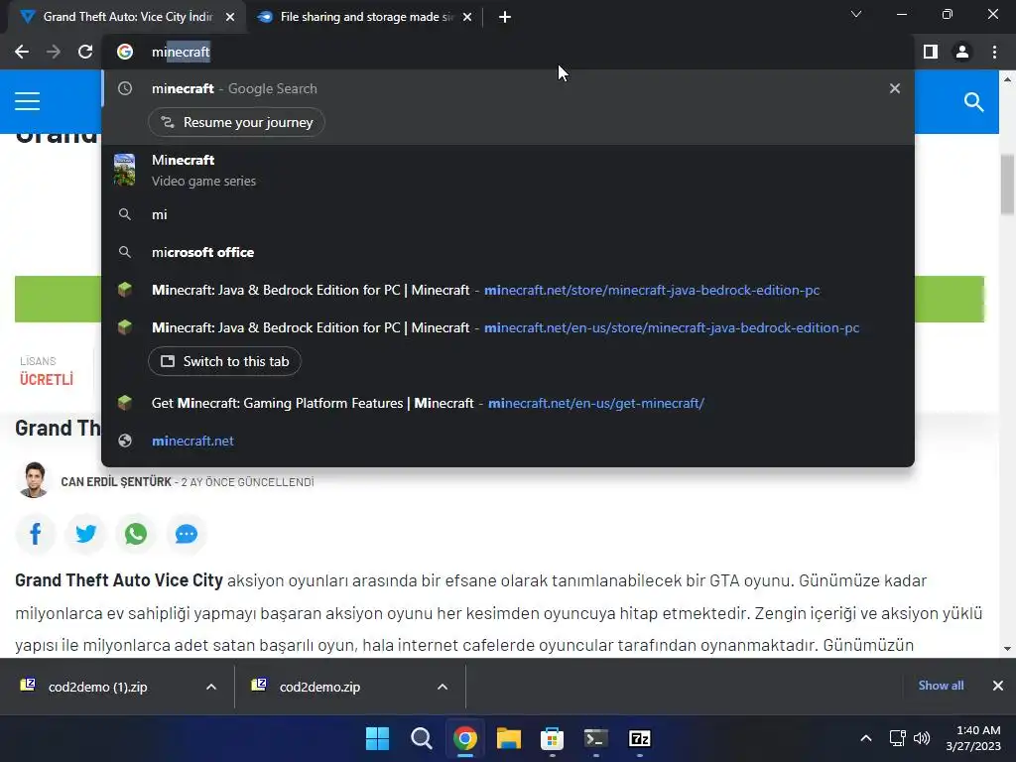The image size is (1016, 762).
Task: Click the network status tray icon
Action: click(897, 738)
